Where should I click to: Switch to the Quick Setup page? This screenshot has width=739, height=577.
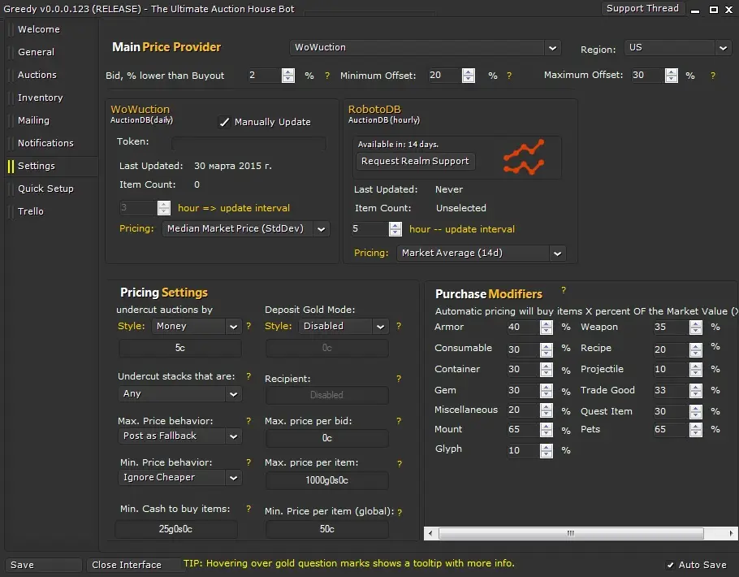45,189
